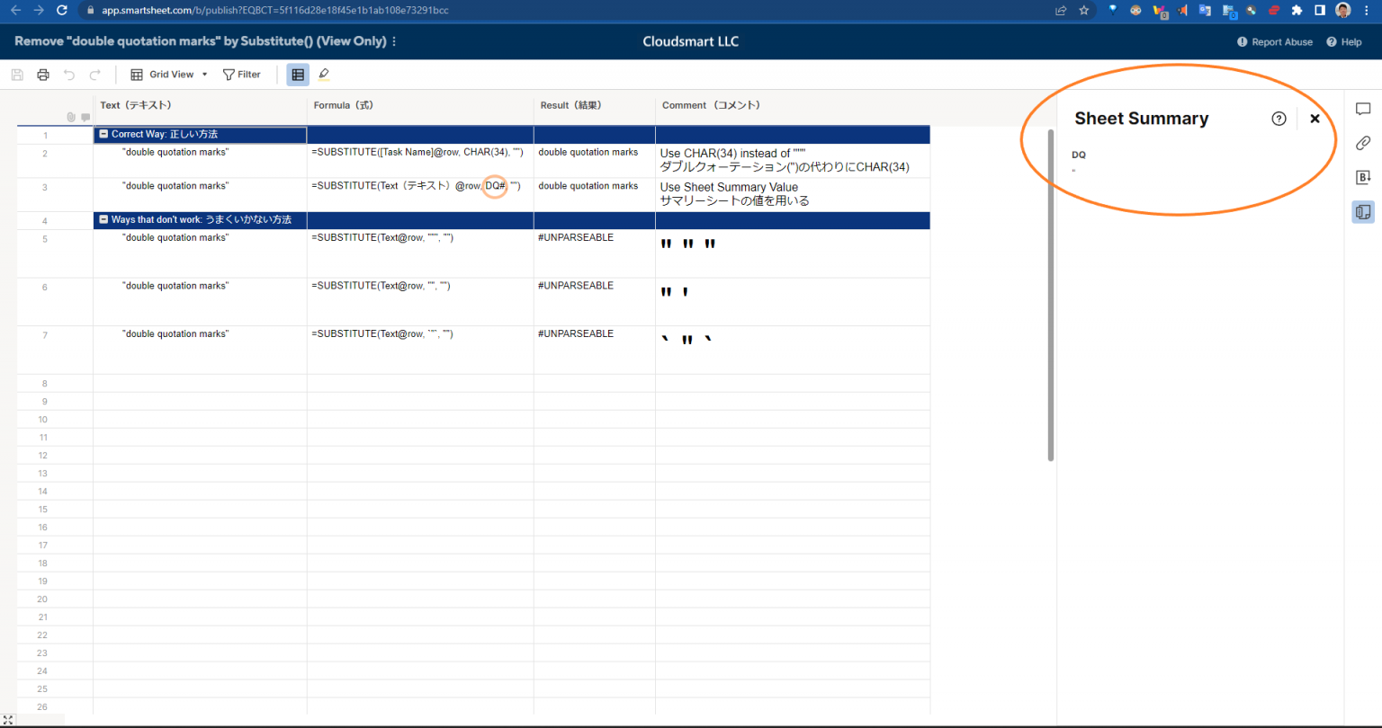Open the Brandfolder panel
This screenshot has width=1382, height=728.
coord(1362,177)
